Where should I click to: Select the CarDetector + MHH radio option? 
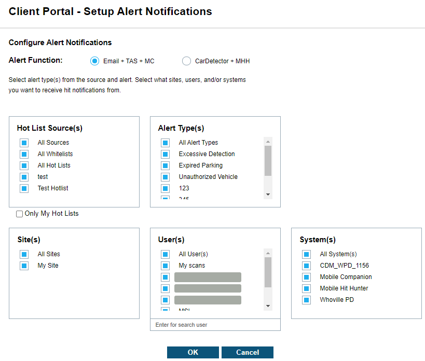[x=186, y=61]
